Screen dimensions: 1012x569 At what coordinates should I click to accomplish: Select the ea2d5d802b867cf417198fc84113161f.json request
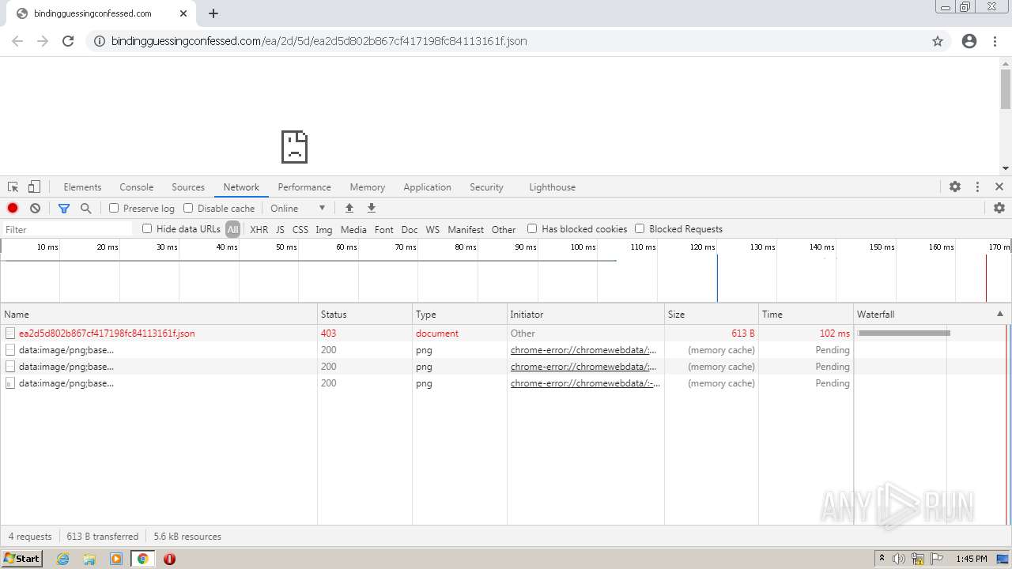pyautogui.click(x=107, y=333)
